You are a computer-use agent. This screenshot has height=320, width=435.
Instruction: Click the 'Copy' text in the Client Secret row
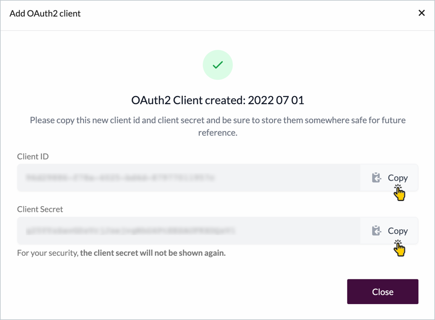[398, 231]
